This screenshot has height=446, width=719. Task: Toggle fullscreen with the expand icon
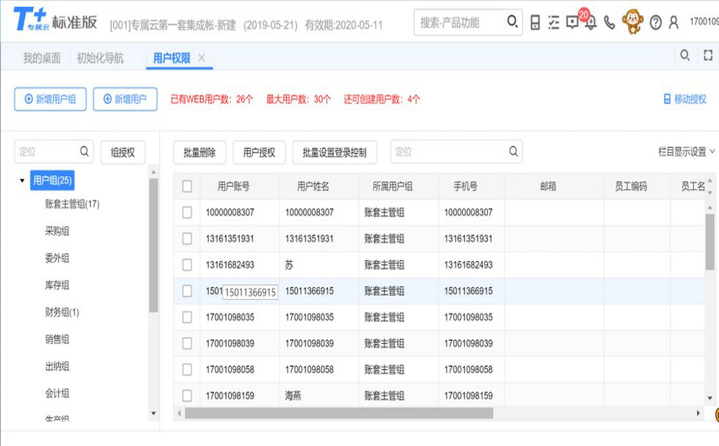708,56
